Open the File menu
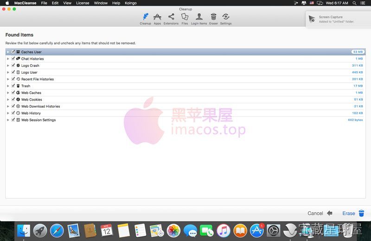This screenshot has width=371, height=241. (44, 3)
